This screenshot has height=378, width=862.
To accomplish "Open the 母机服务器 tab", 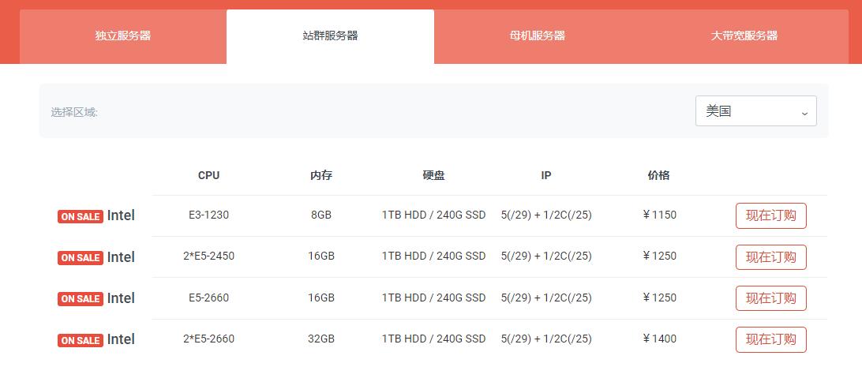I will pyautogui.click(x=537, y=36).
